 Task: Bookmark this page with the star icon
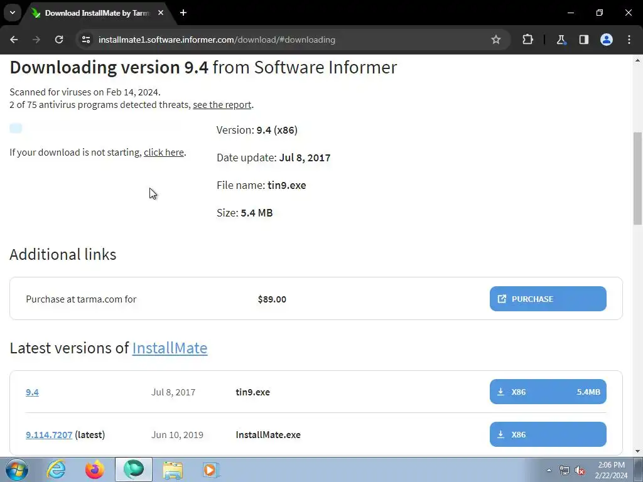[496, 40]
